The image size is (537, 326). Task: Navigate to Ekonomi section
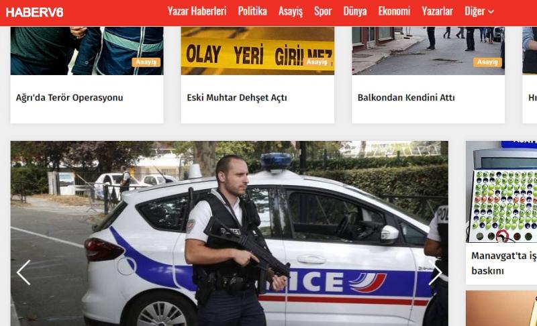click(394, 11)
